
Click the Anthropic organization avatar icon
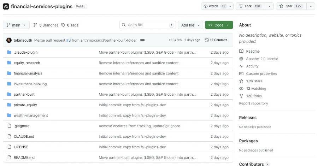(x=6, y=6)
